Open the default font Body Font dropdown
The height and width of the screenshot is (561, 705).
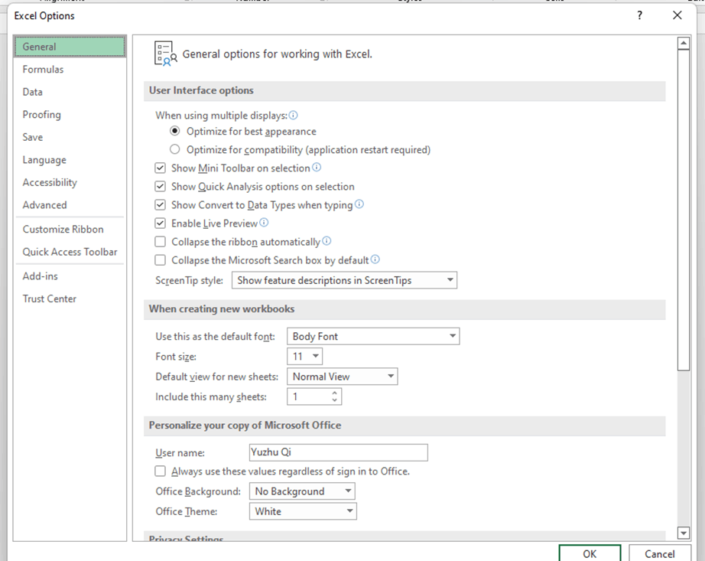[x=373, y=337]
